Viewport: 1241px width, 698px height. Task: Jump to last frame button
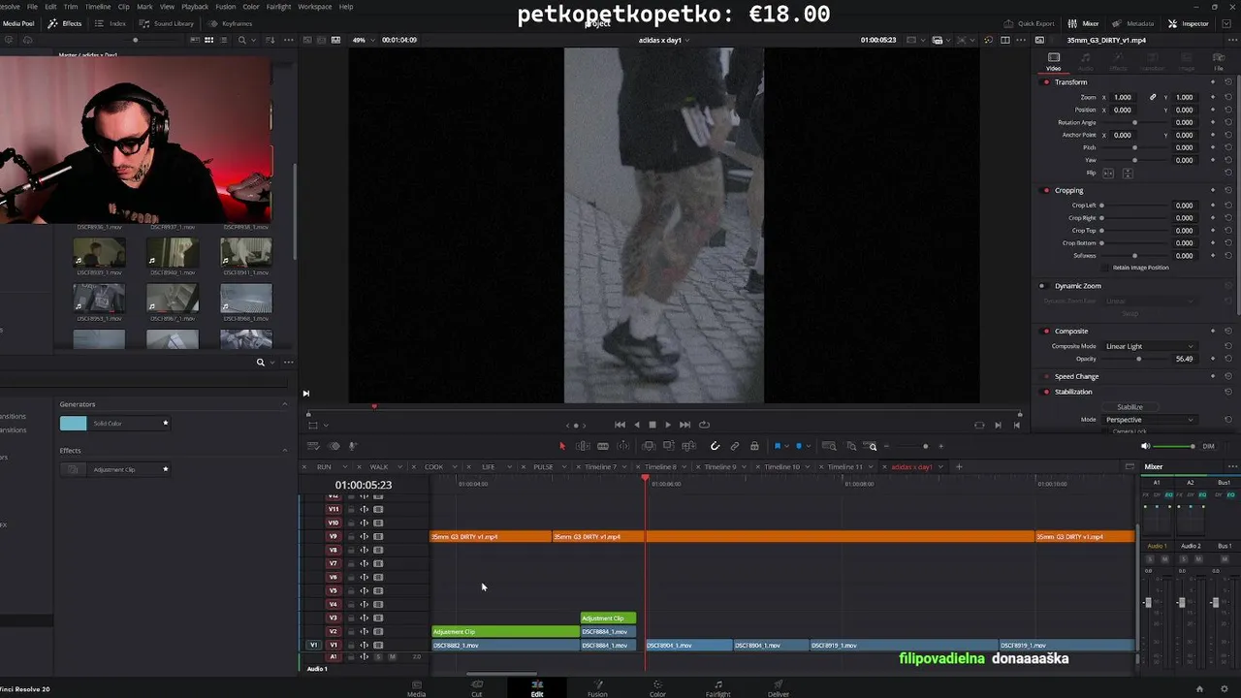pyautogui.click(x=684, y=425)
